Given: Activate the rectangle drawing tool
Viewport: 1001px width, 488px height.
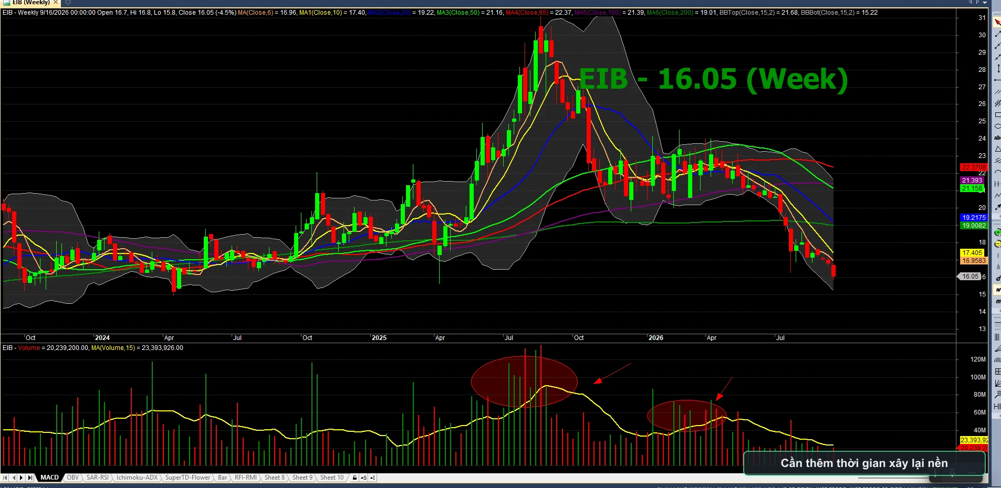Looking at the screenshot, I should coord(997,115).
